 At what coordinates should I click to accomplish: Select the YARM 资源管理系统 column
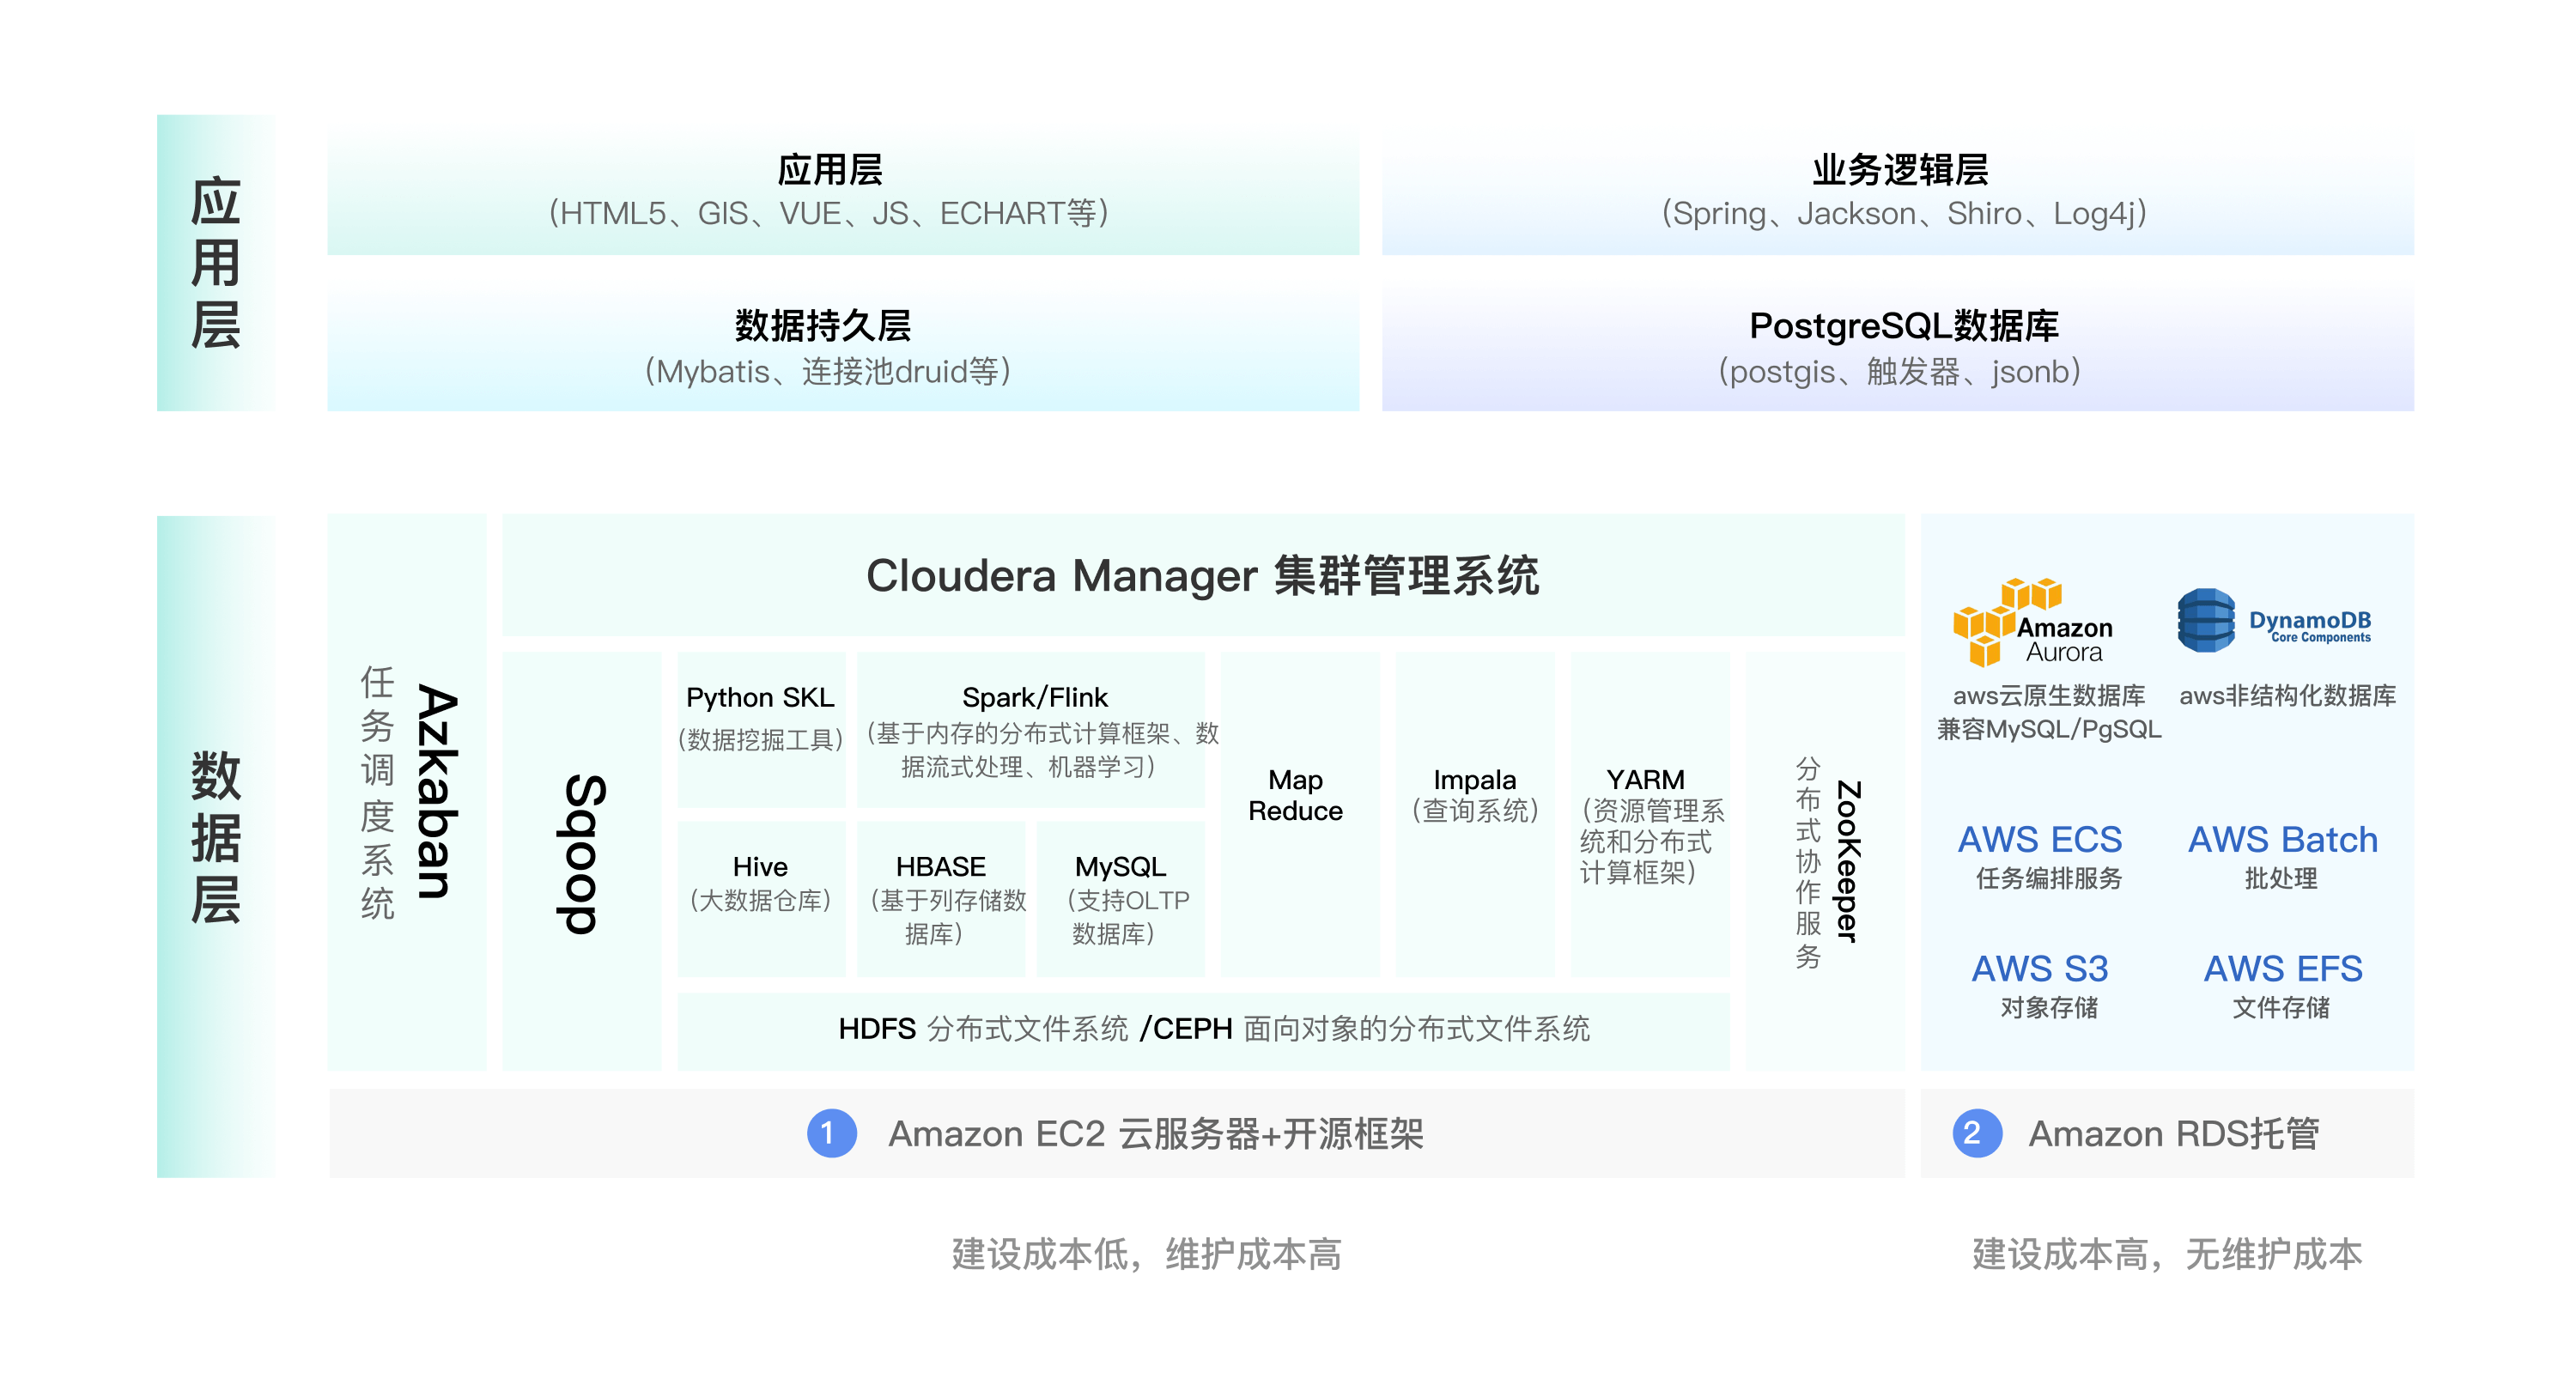pos(1650,814)
